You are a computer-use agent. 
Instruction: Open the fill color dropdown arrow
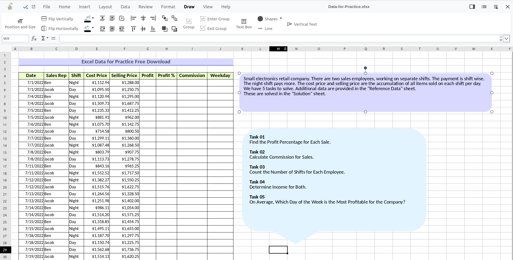(x=93, y=28)
